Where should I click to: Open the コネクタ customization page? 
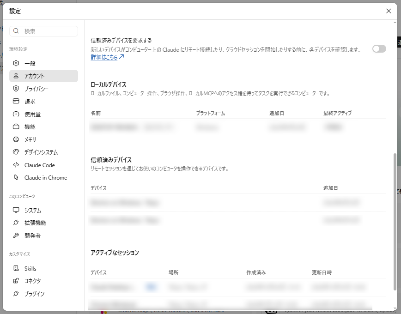pos(43,281)
